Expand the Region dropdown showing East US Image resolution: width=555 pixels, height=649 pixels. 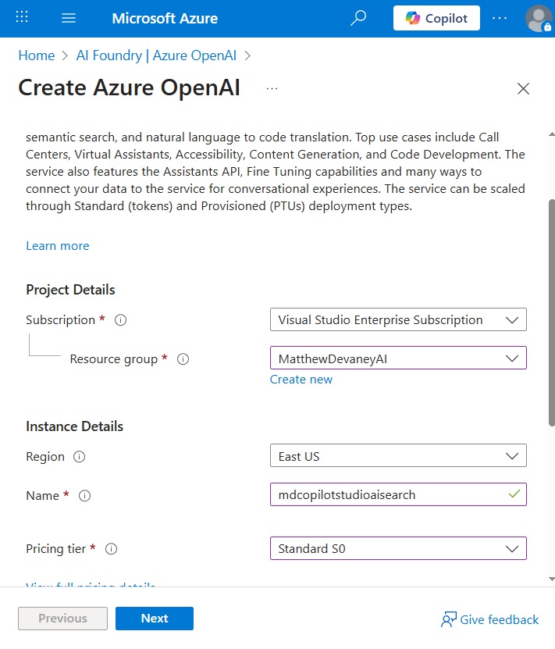pyautogui.click(x=398, y=456)
